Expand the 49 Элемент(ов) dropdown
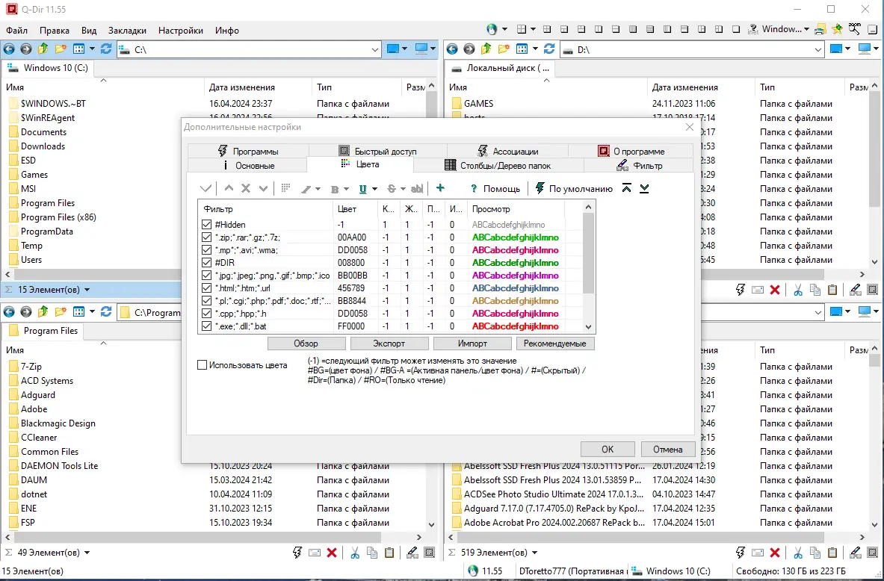884x581 pixels. pos(87,553)
